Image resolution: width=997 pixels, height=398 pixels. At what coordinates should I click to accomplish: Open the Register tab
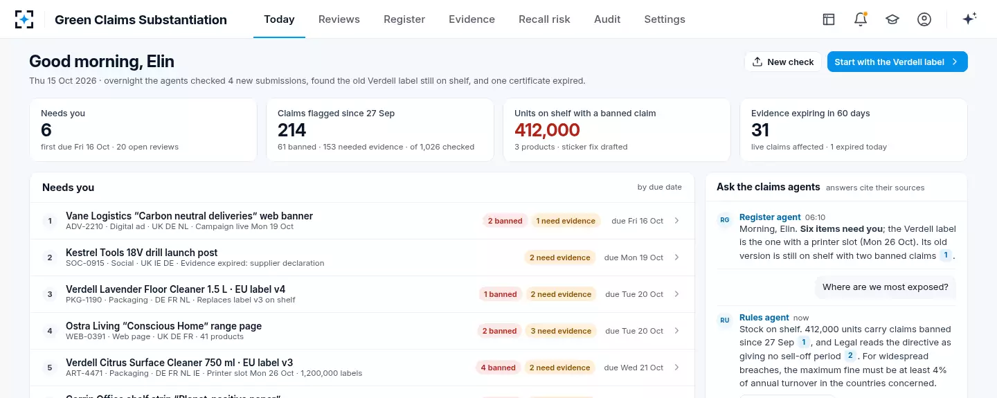(x=404, y=19)
